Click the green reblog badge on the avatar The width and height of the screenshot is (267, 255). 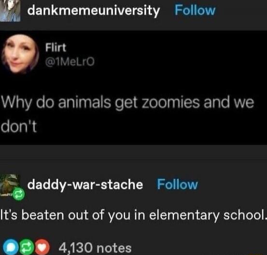pyautogui.click(x=18, y=194)
